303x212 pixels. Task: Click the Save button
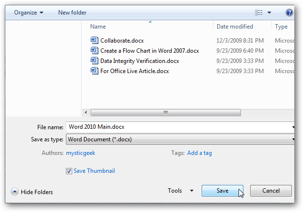pyautogui.click(x=223, y=191)
